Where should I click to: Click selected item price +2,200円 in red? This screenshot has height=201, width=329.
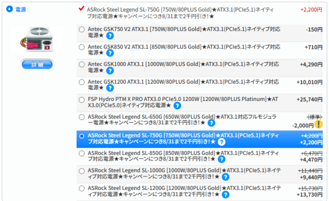(311, 10)
